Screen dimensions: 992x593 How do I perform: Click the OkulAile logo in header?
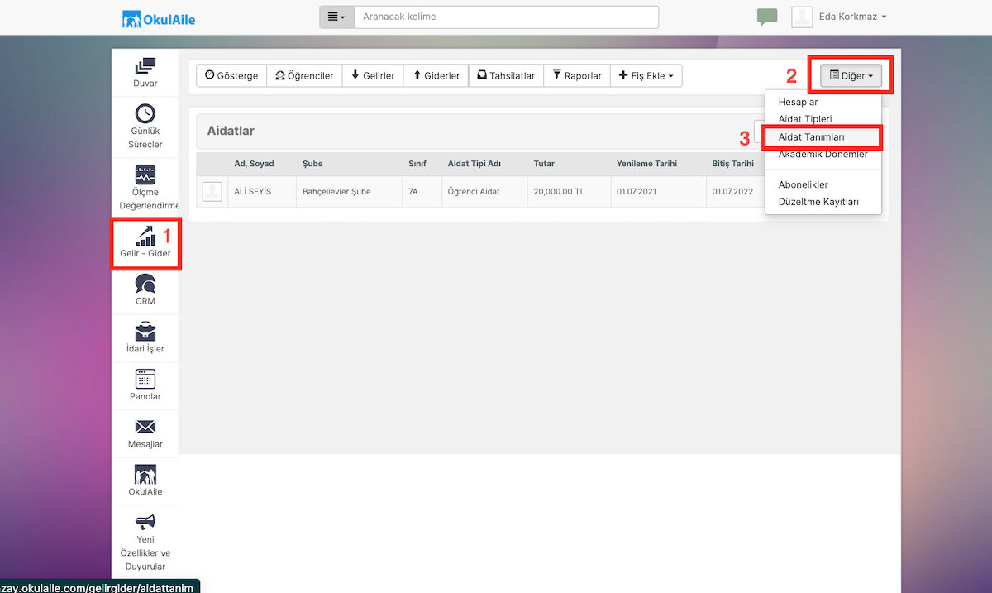point(159,18)
